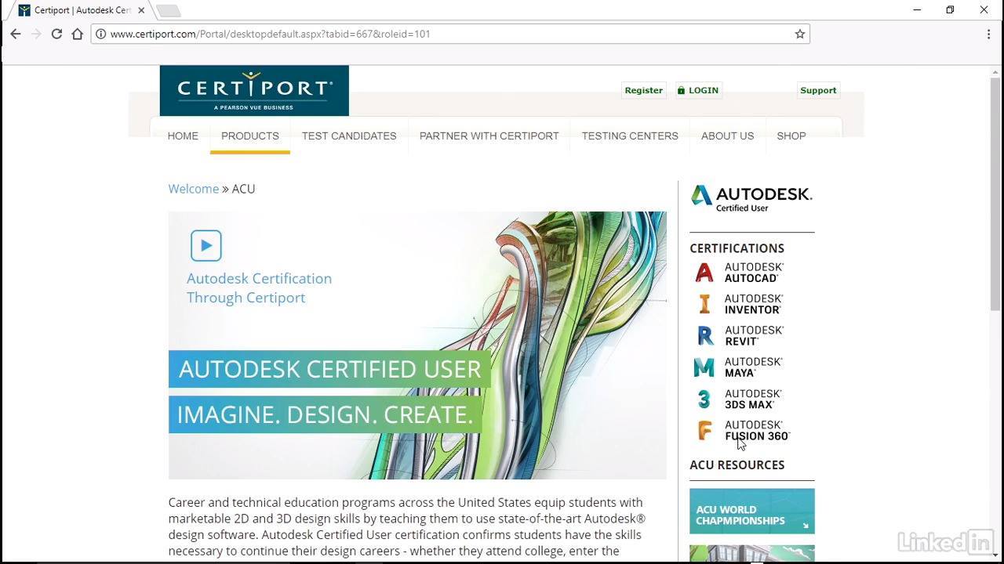Click the Support button
Image resolution: width=1004 pixels, height=564 pixels.
(818, 90)
